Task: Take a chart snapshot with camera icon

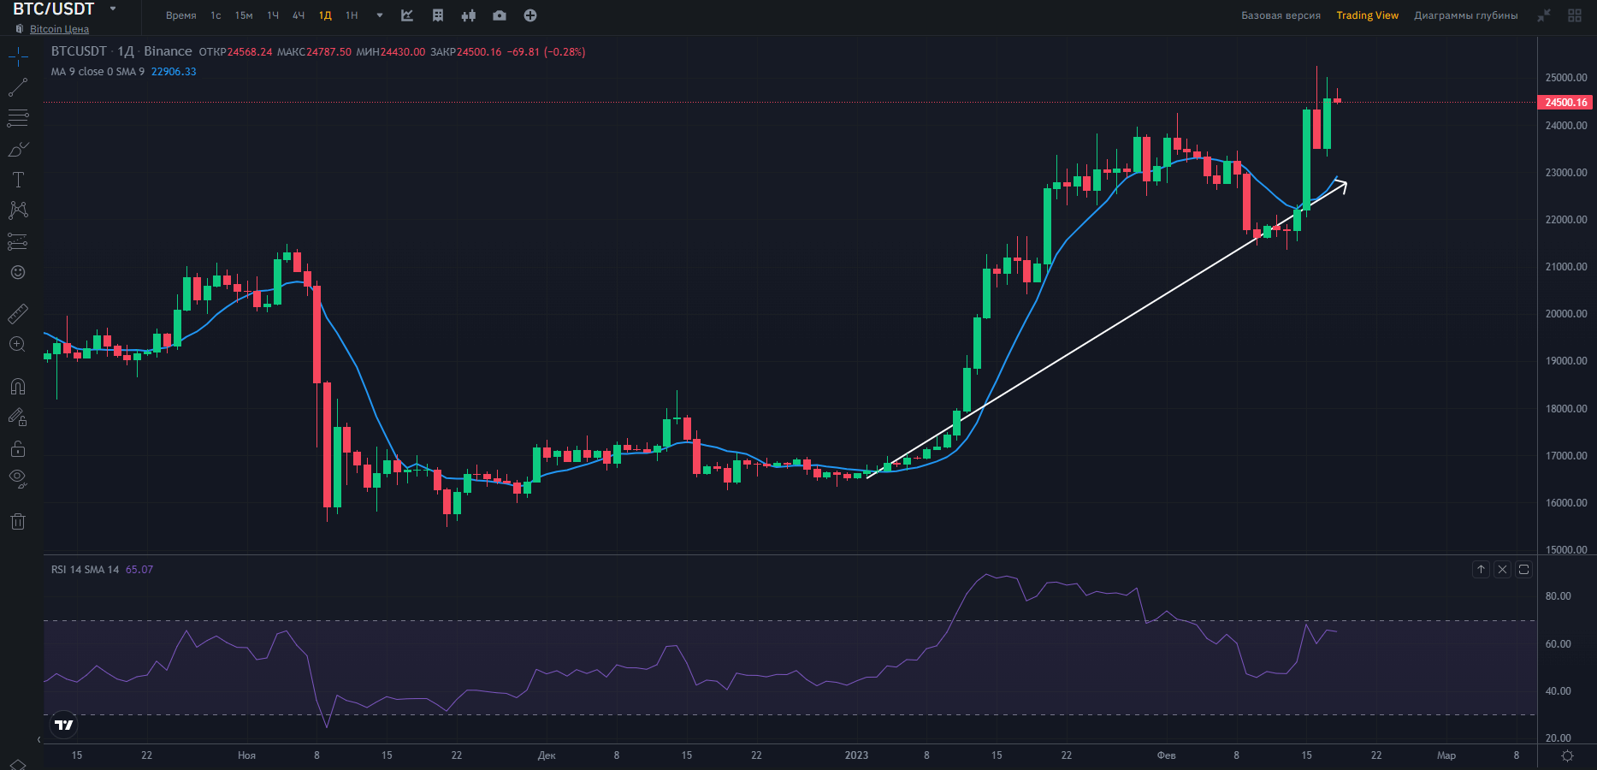Action: (x=500, y=15)
